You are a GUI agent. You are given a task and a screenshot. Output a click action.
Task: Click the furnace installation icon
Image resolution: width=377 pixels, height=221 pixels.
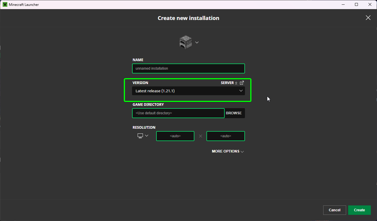click(x=186, y=42)
